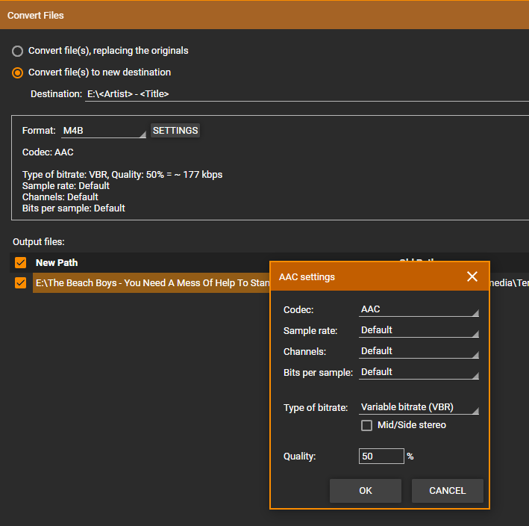Viewport: 529px width, 526px height.
Task: Expand the Codec dropdown in AAC settings
Action: [x=419, y=309]
